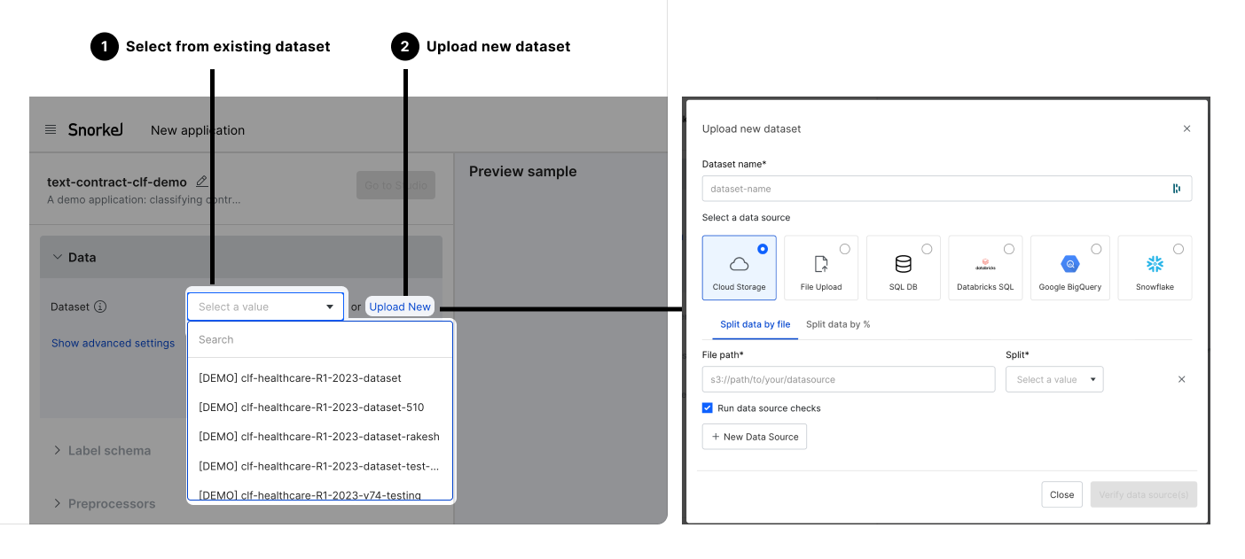Select SQL DB radio button
This screenshot has width=1245, height=559.
coord(927,249)
